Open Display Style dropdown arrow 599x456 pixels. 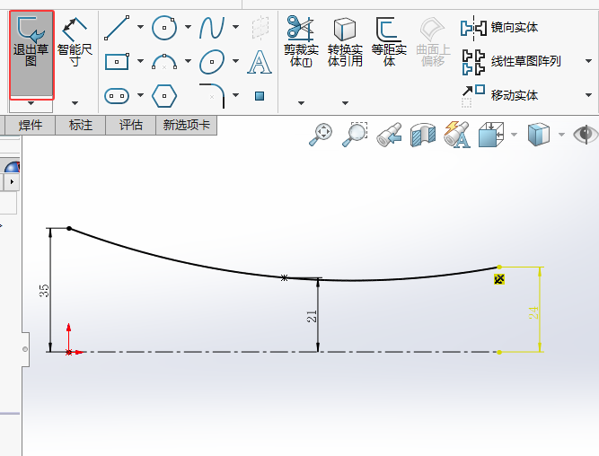point(561,135)
